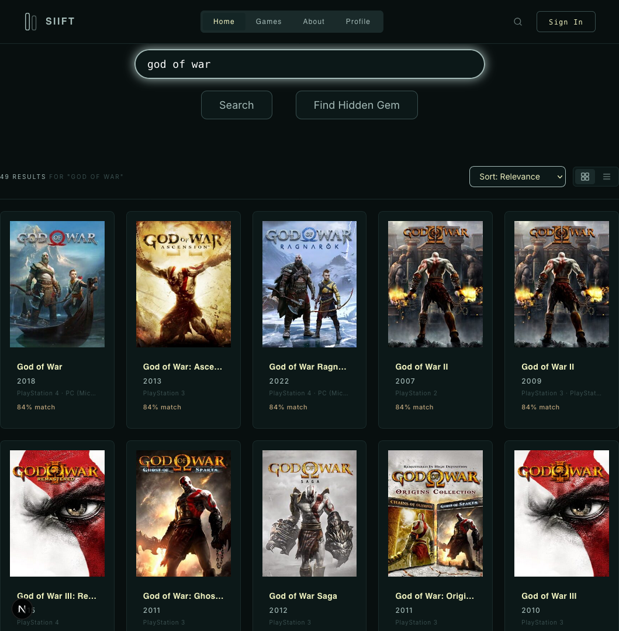This screenshot has height=631, width=619.
Task: Click the 'God of War Saga' title
Action: [303, 596]
